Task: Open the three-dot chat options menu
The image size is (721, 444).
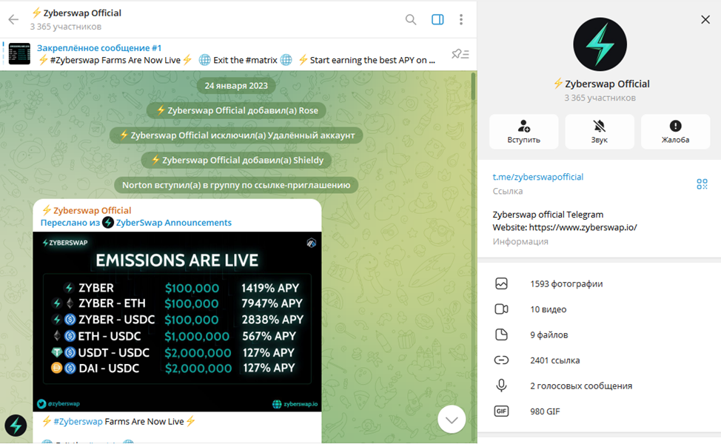Action: [x=461, y=20]
